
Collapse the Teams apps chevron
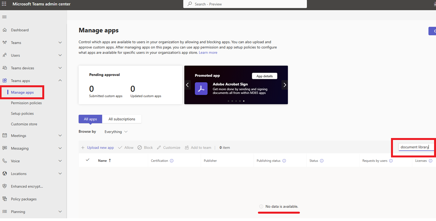[x=60, y=80]
